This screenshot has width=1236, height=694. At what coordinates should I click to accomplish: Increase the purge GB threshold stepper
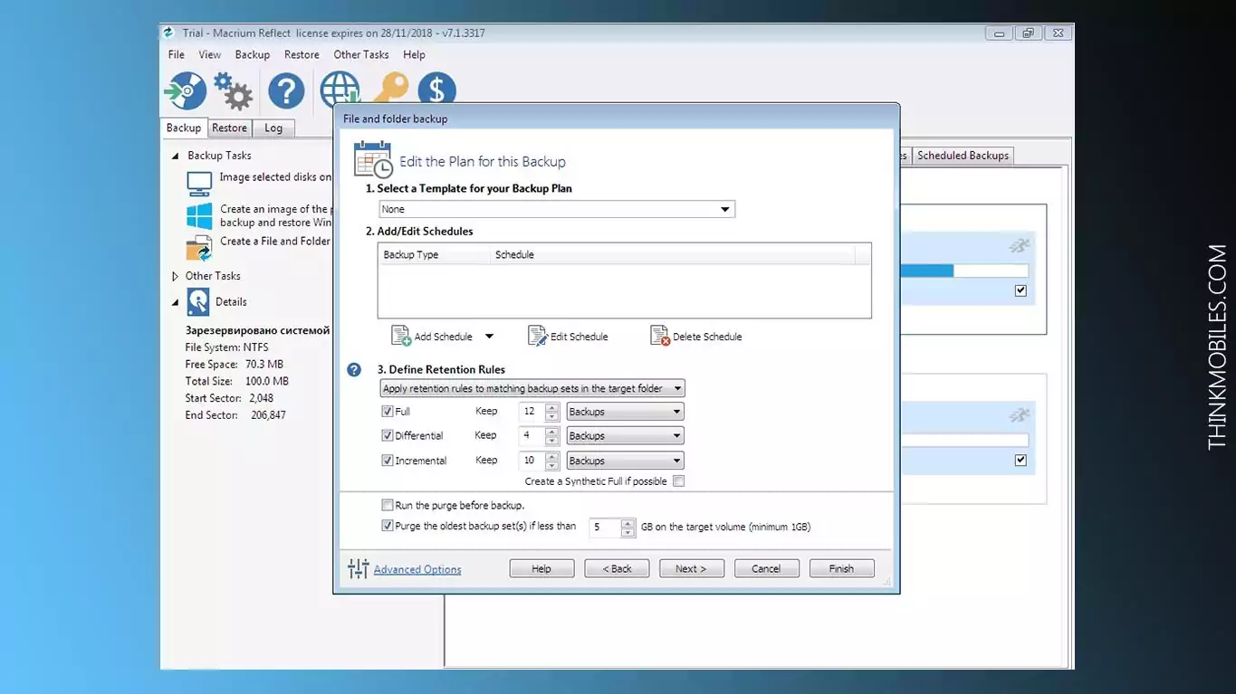pos(628,522)
